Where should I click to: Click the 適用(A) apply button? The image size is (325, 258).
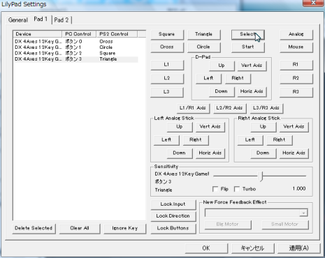(x=299, y=248)
